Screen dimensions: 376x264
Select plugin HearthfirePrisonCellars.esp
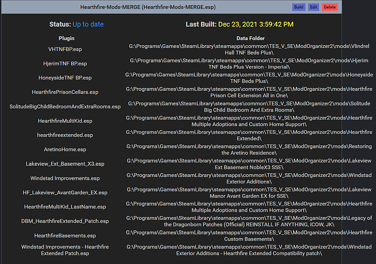click(65, 92)
